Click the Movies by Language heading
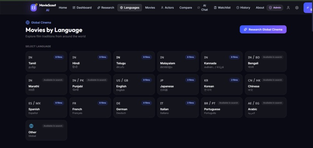 click(x=54, y=30)
